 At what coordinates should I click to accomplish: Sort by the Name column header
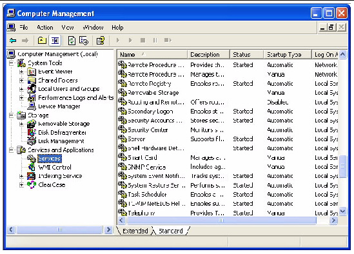[152, 55]
